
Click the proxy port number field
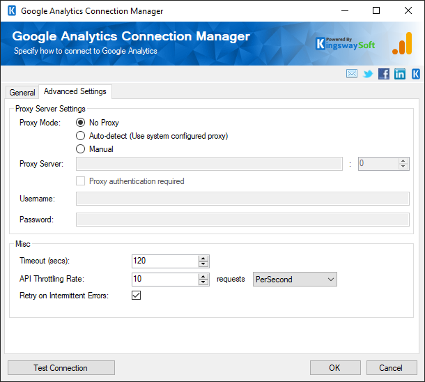(378, 164)
